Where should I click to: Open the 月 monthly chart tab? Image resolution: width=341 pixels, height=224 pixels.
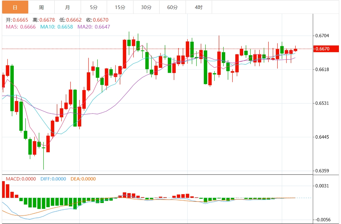[x=67, y=7]
